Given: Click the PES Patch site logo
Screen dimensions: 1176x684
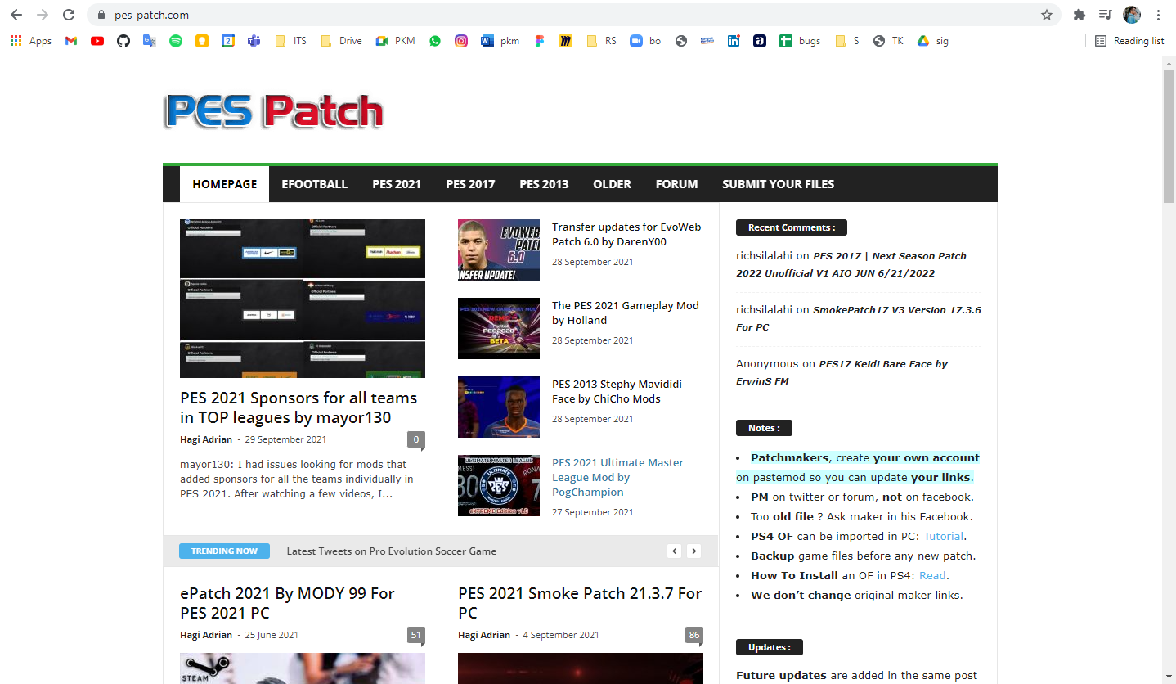Looking at the screenshot, I should tap(273, 111).
